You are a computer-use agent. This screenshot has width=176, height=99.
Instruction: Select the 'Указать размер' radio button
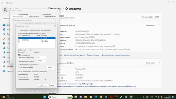pyautogui.click(x=19, y=55)
